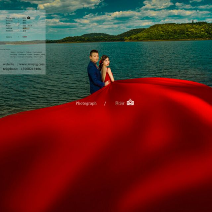212x212 pixels.
Task: Select the centered Photograph watermark text
Action: click(x=86, y=103)
